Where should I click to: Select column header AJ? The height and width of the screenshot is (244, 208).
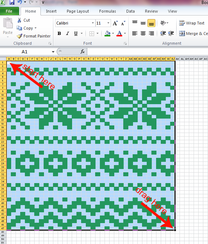pyautogui.click(x=173, y=59)
